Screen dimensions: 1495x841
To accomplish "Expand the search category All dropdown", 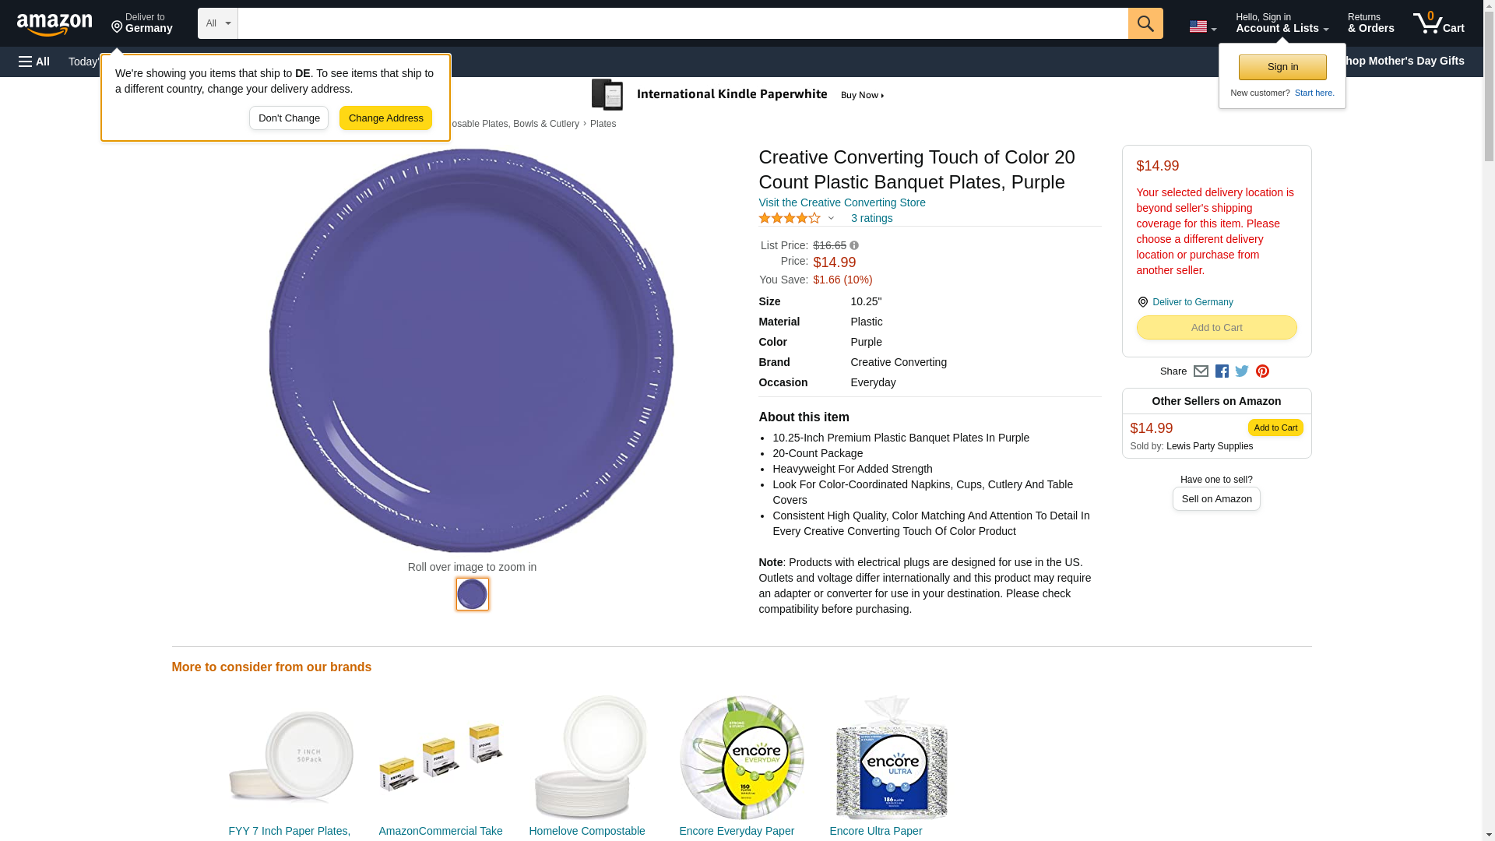I will pos(217,23).
